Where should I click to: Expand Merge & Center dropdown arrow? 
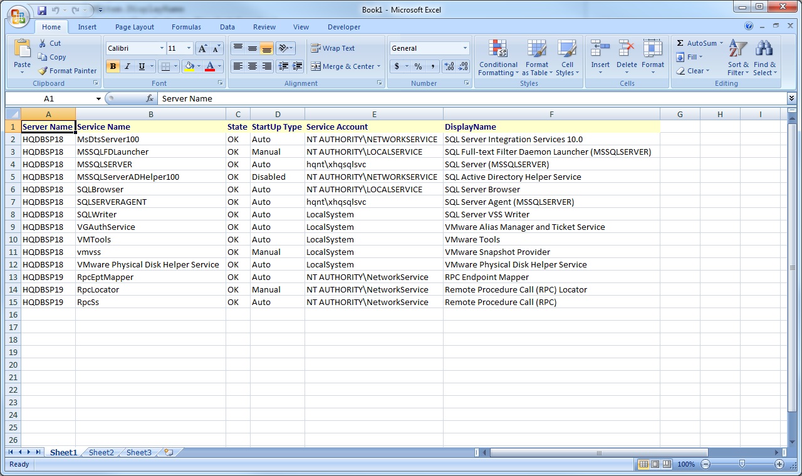[378, 66]
